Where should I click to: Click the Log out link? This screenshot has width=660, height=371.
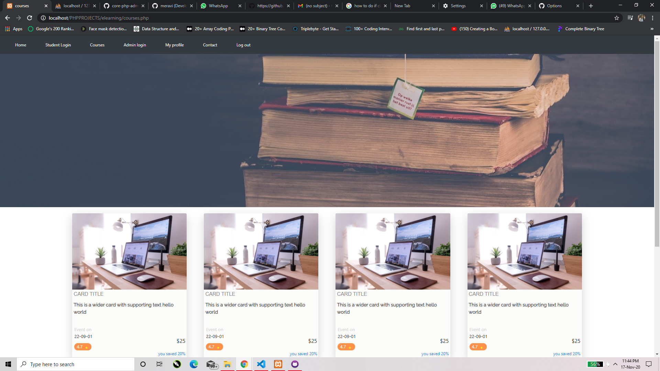243,45
